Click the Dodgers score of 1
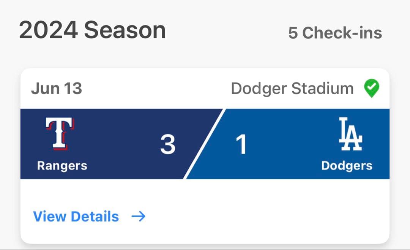Screen dimensions: 410x250 241,144
